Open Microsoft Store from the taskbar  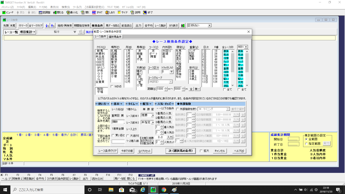tap(121, 190)
